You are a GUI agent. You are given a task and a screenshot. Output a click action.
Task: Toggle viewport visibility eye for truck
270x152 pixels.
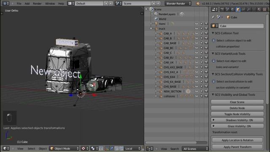pyautogui.click(x=197, y=29)
